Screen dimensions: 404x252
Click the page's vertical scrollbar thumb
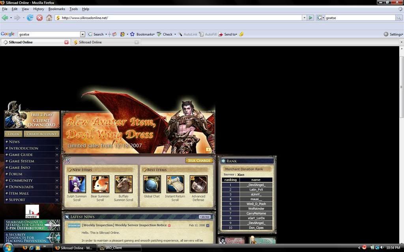click(401, 87)
